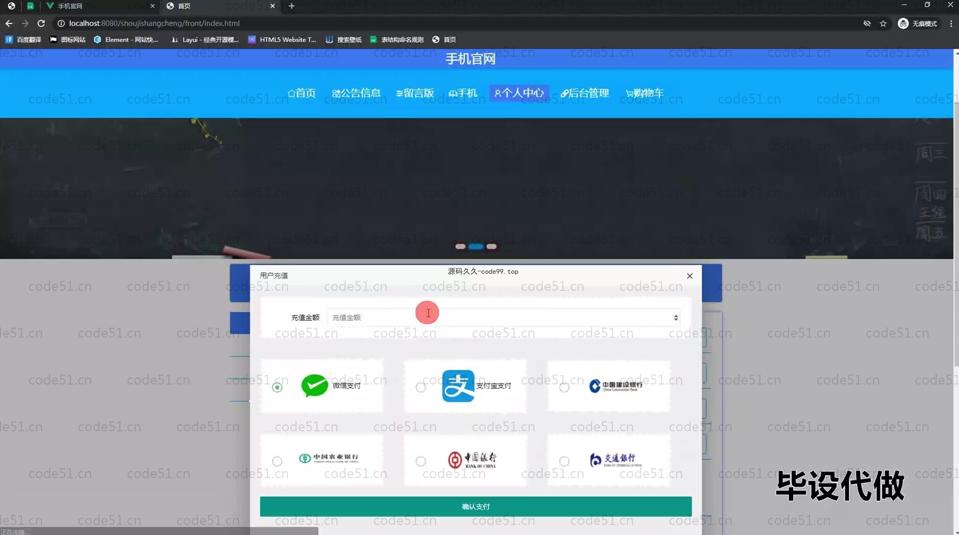Open the 后台管理 nav menu item

[x=584, y=93]
